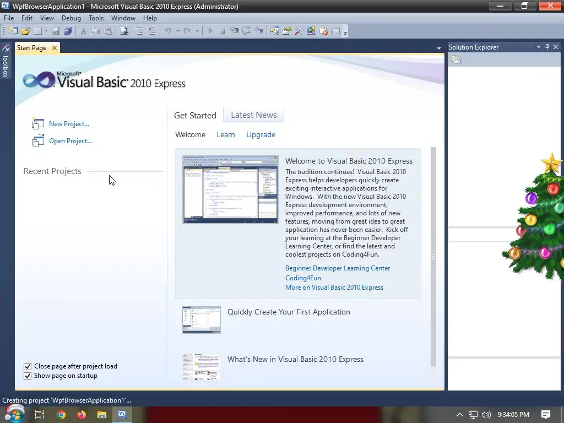Click the Welcome IDE screenshot thumbnail
The image size is (564, 423).
(230, 189)
